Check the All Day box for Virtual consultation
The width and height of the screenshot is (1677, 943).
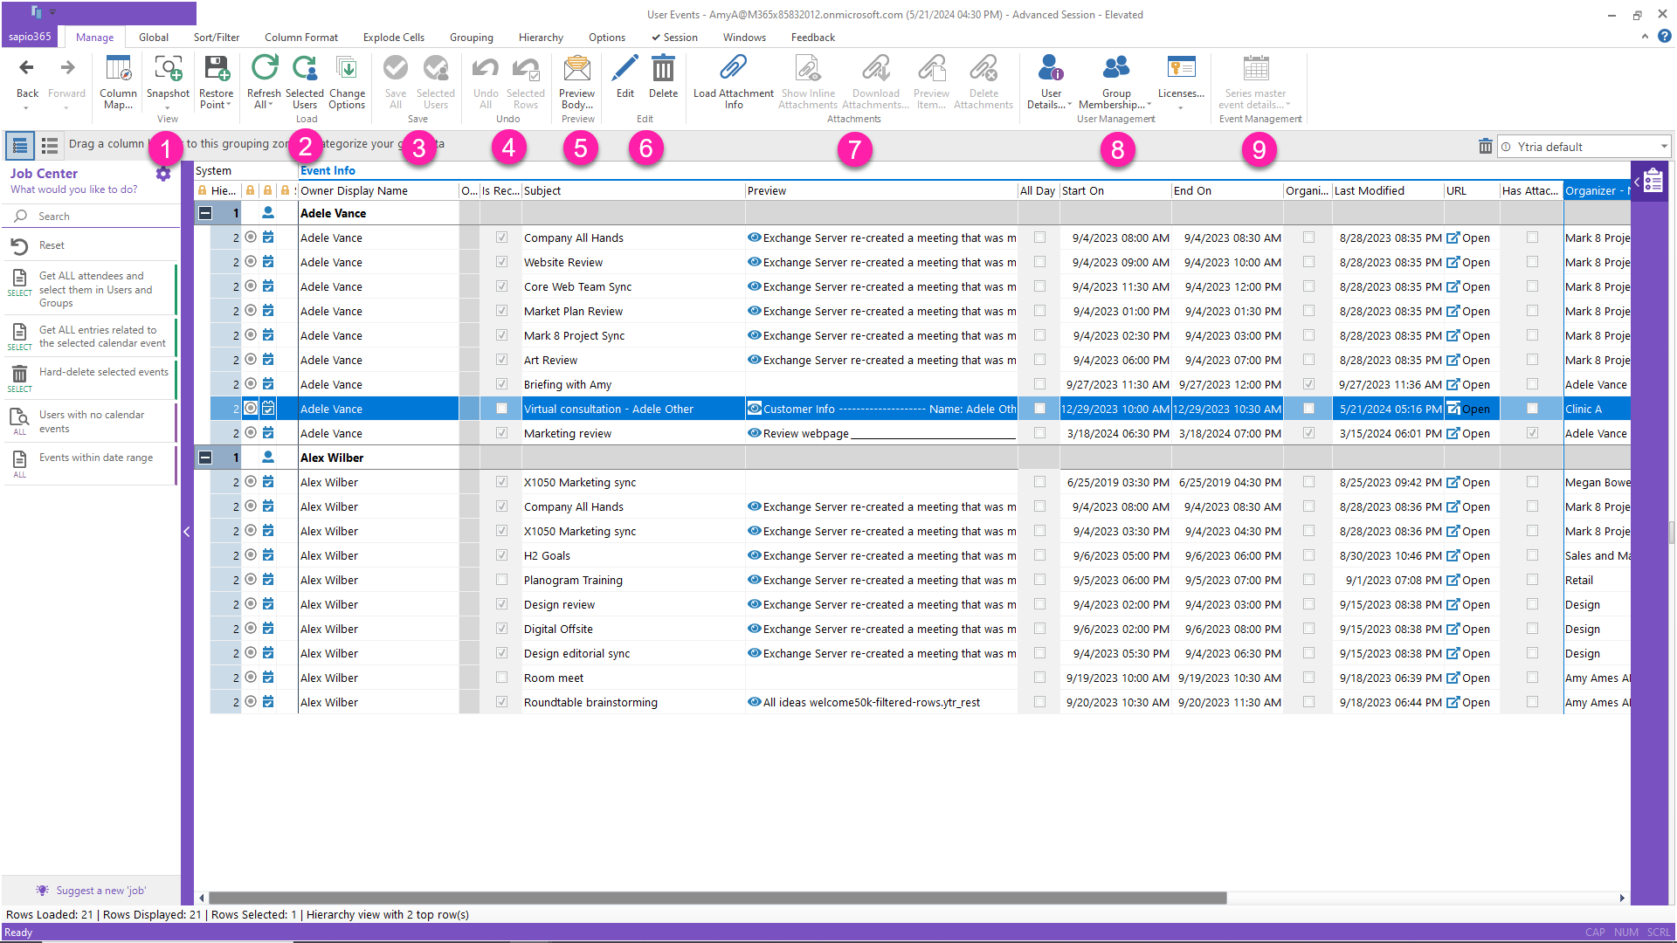[1039, 408]
